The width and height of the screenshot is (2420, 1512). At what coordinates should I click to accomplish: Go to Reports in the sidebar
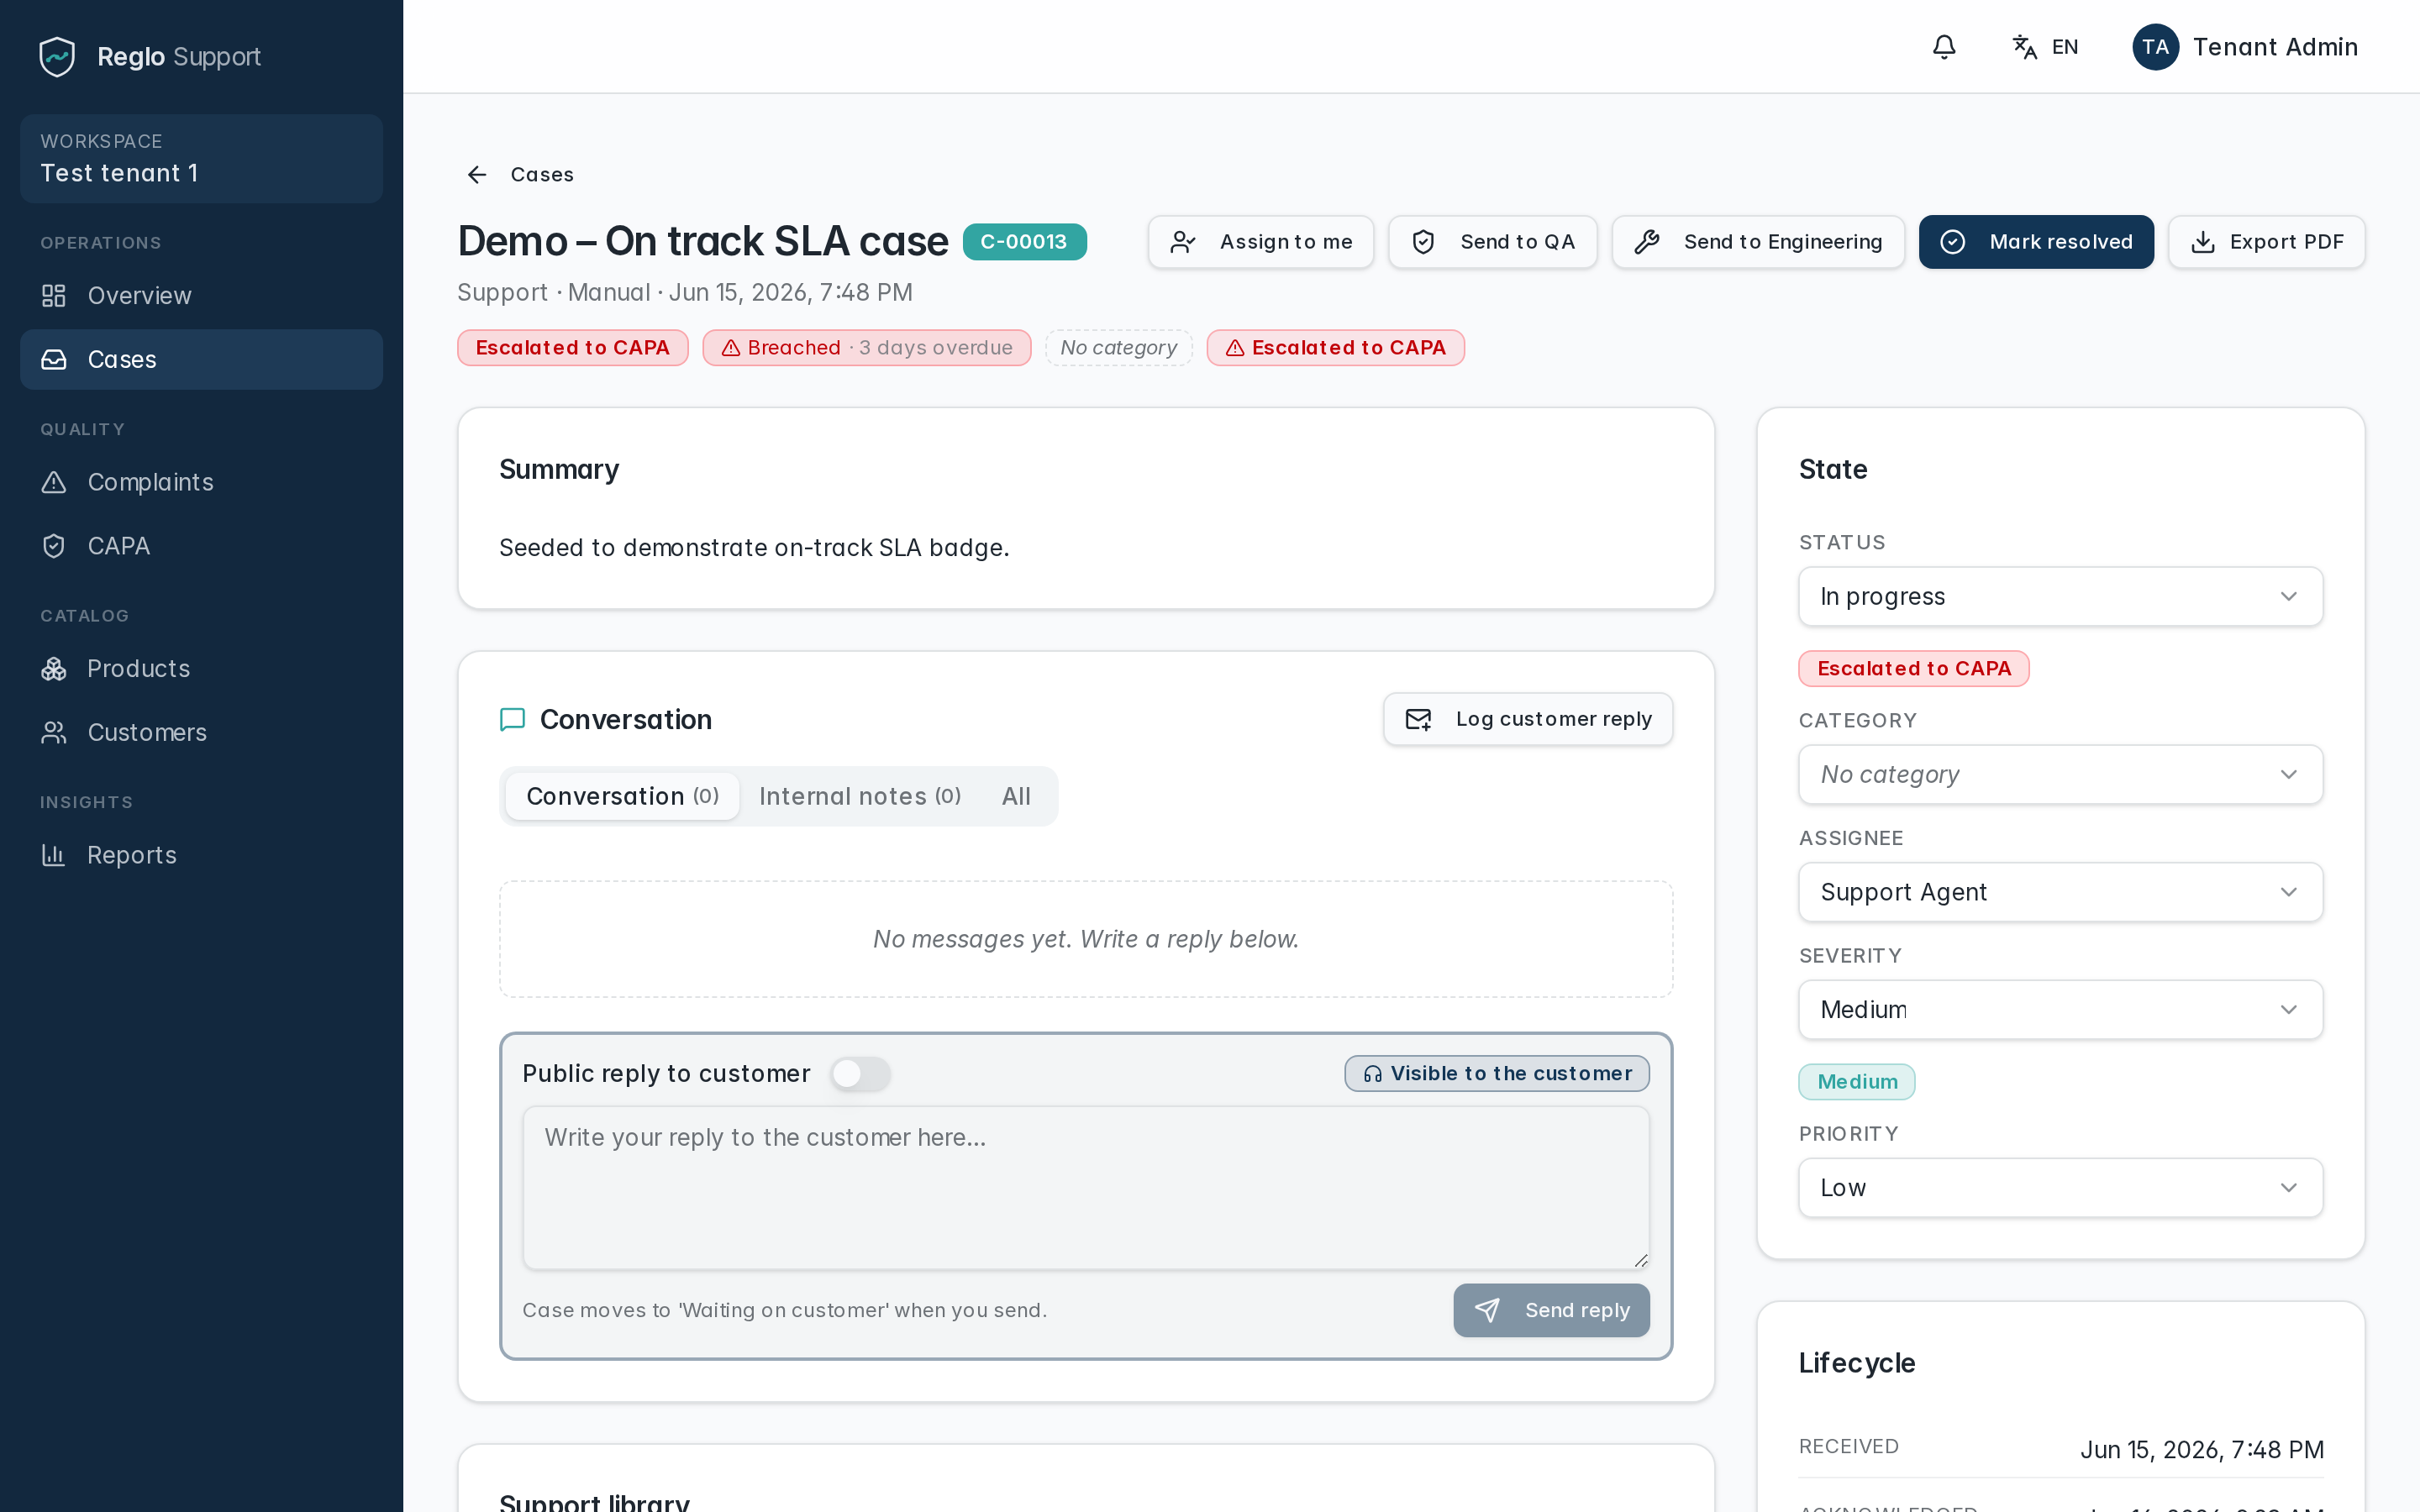[201, 855]
